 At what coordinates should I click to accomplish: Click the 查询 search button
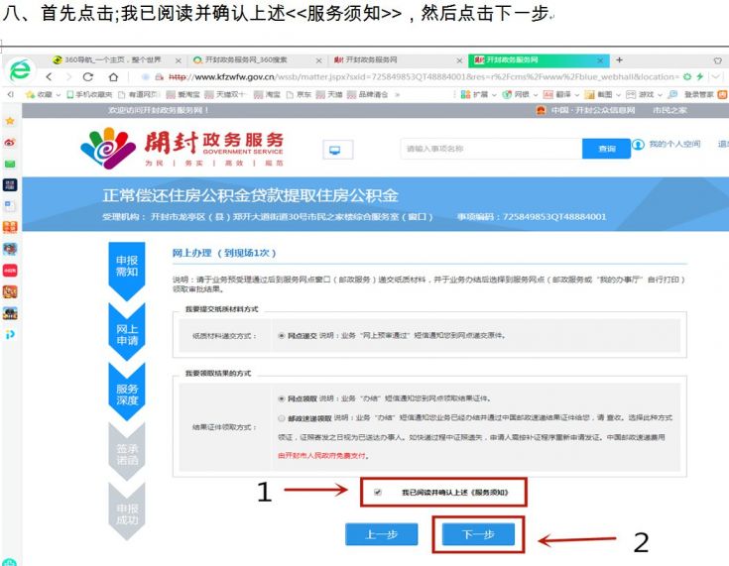click(606, 149)
